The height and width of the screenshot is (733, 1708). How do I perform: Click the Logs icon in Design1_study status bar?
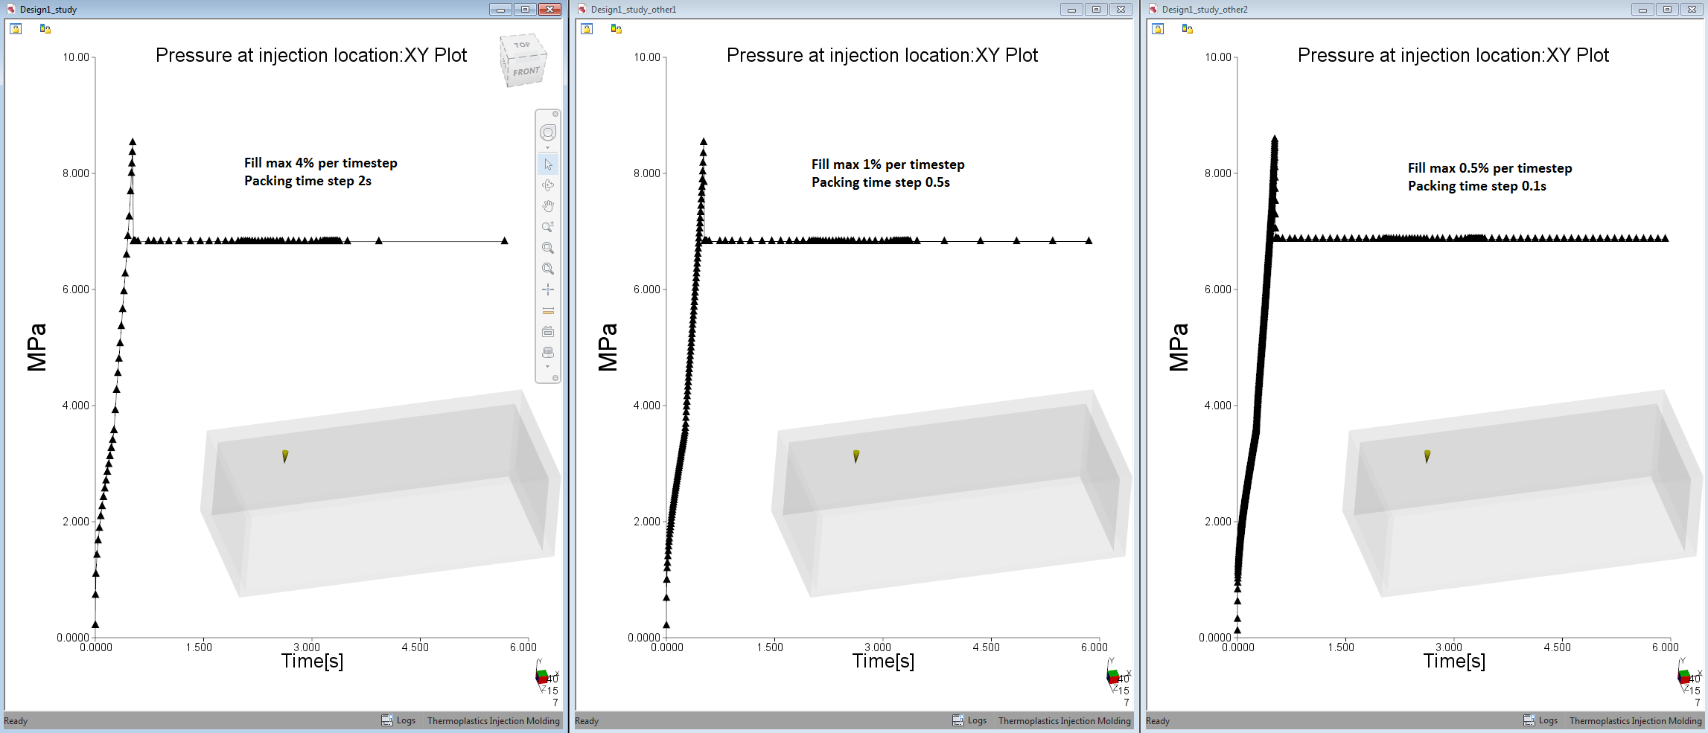point(388,720)
